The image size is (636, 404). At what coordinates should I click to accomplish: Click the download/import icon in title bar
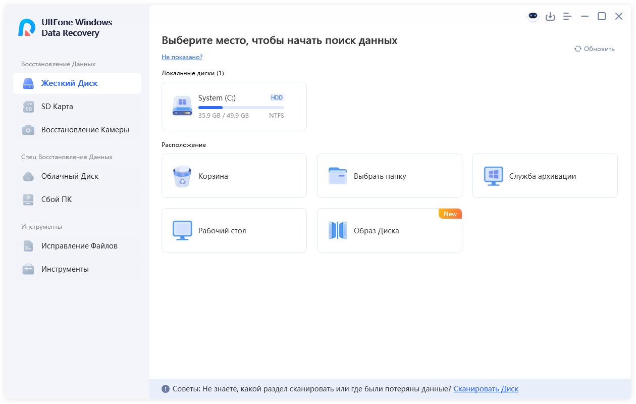click(550, 17)
